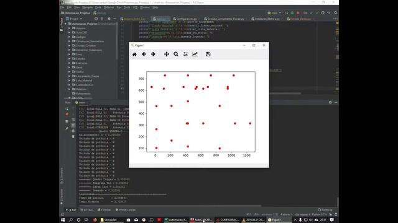Screen dimensions: 398x223
Task: Go back to the previous view in Figure 1
Action: [x=144, y=54]
